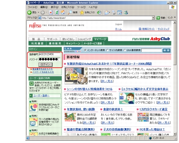This screenshot has height=143, width=179.
Task: Open the Mail icon dropdown arrow
Action: [109, 13]
